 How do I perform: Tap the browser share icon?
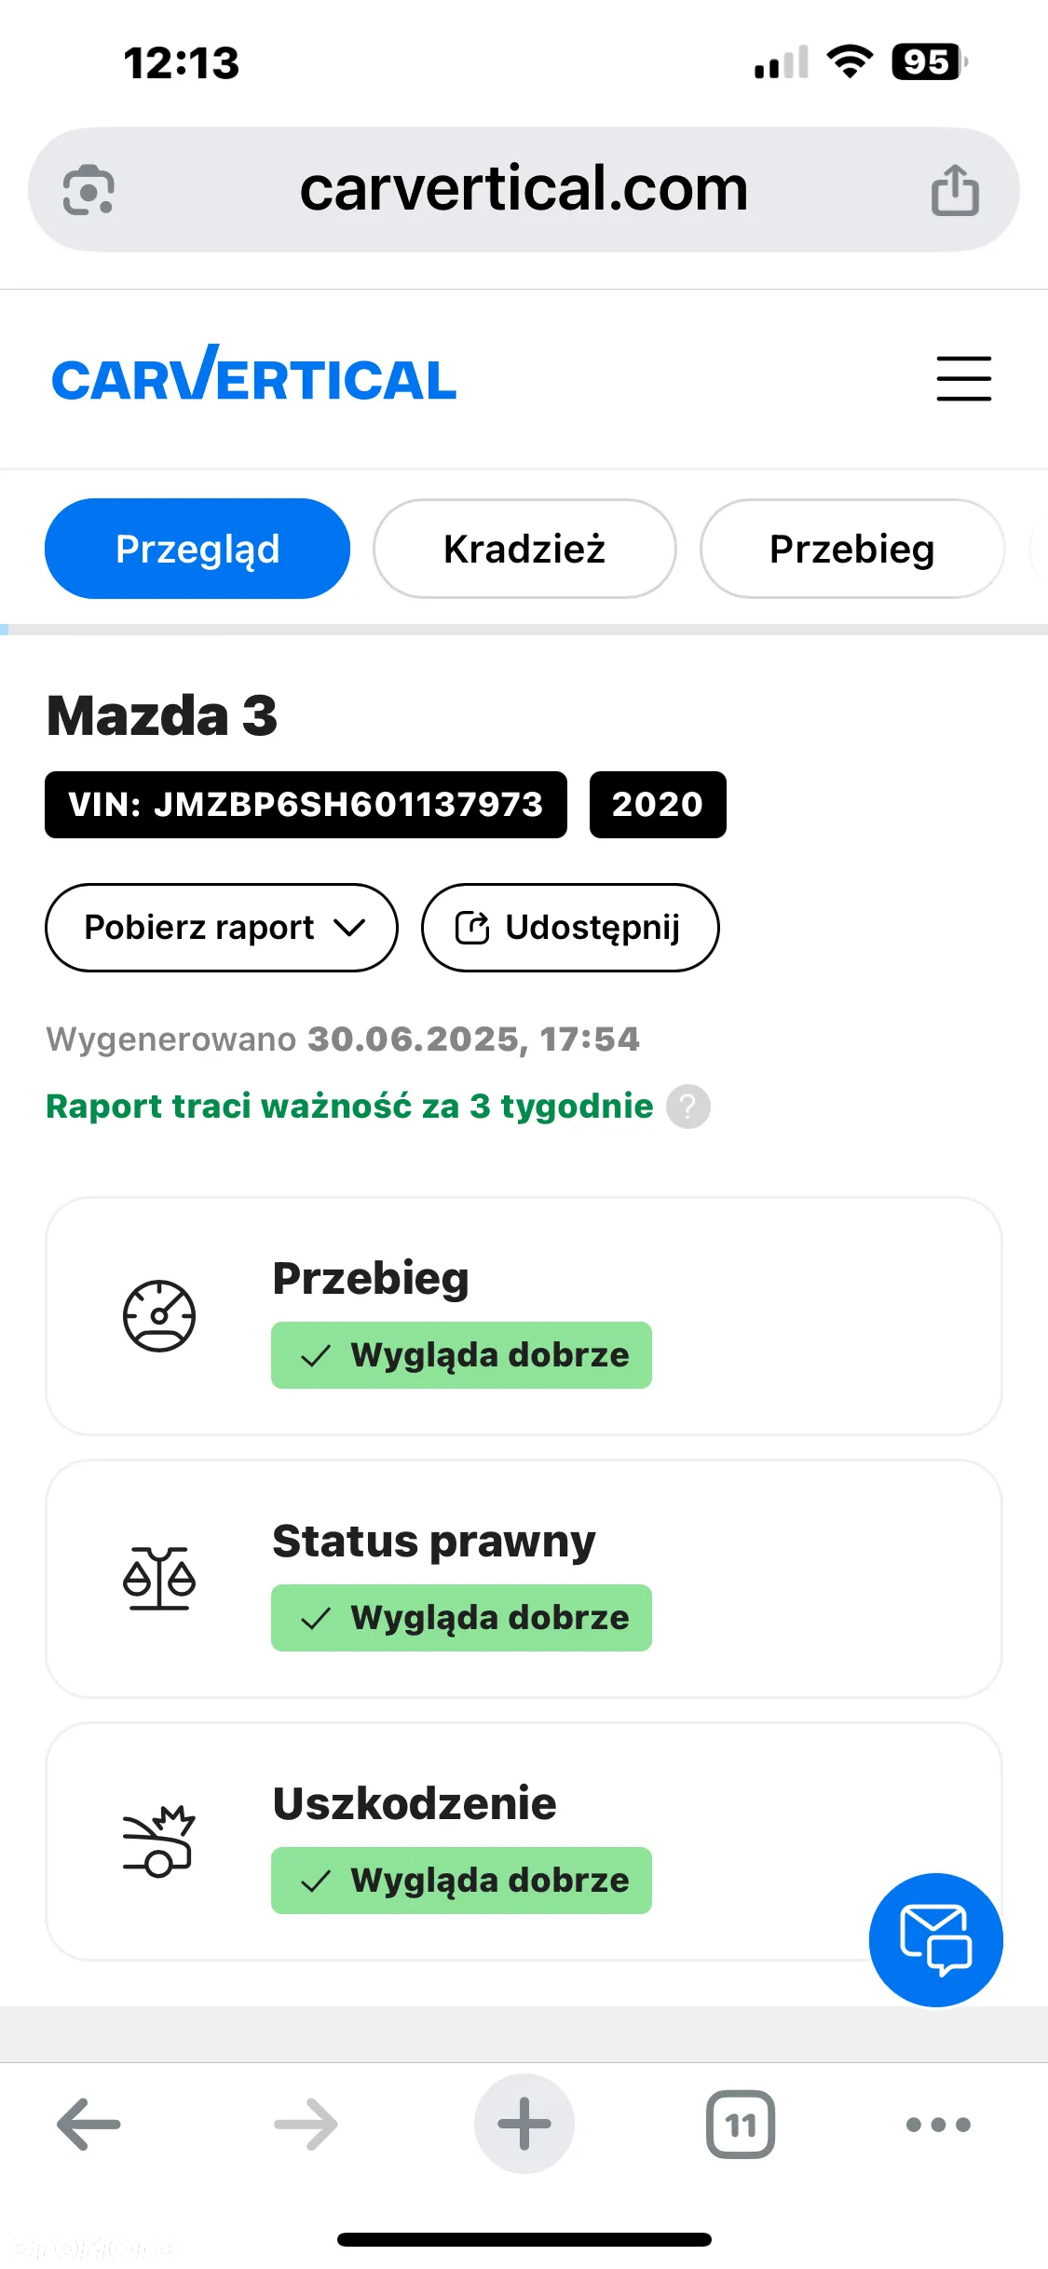(x=955, y=190)
